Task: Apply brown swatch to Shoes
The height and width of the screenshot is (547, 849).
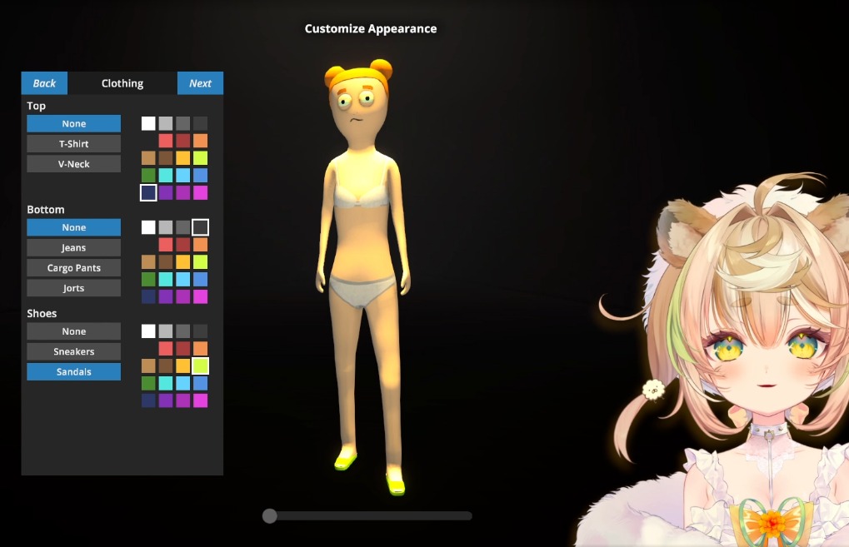Action: click(166, 365)
